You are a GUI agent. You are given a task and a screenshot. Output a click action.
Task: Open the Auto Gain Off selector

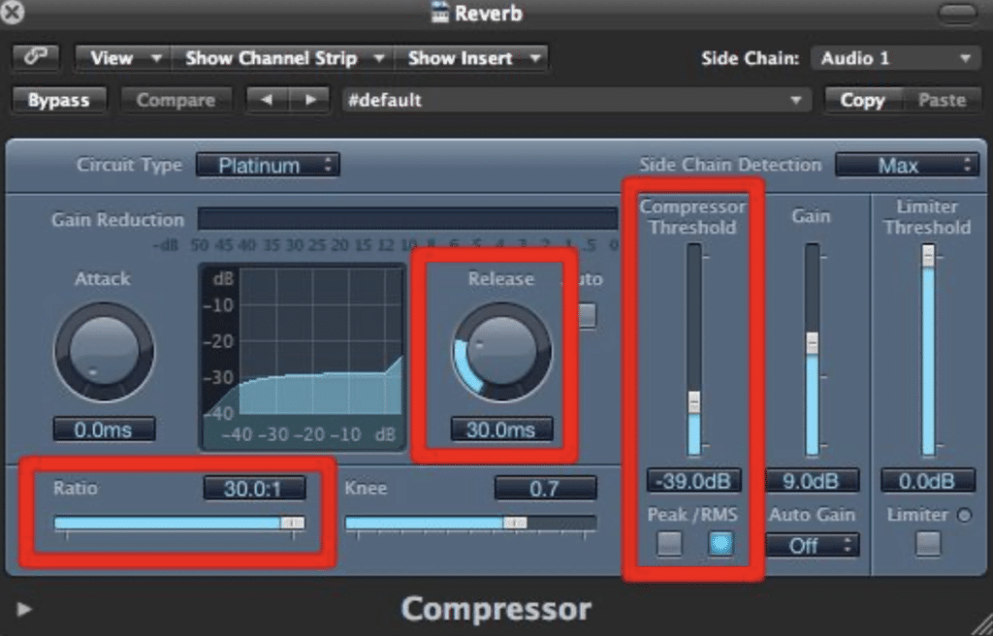coord(812,546)
